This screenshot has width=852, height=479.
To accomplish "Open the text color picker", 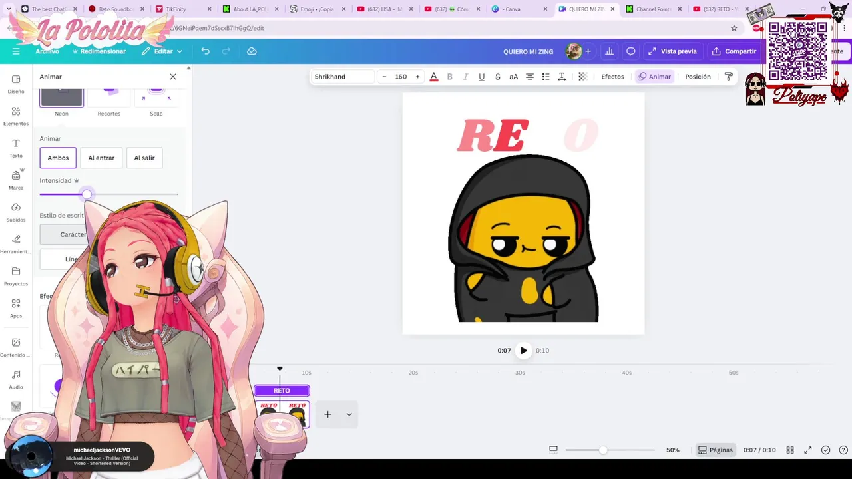I will pyautogui.click(x=434, y=77).
